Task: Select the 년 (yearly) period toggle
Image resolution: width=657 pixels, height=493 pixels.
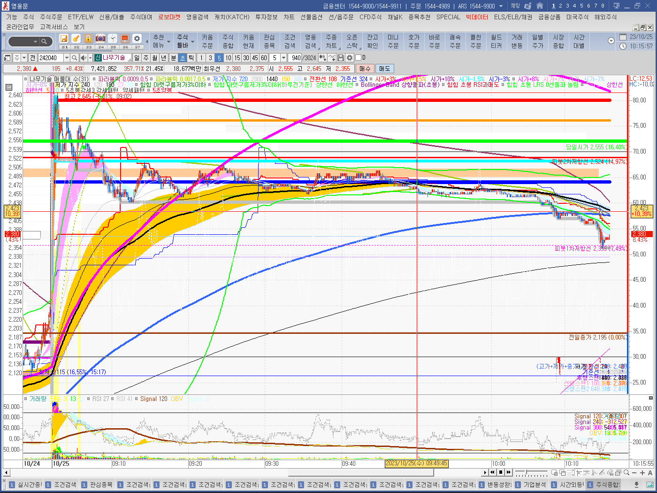Action: [164, 58]
